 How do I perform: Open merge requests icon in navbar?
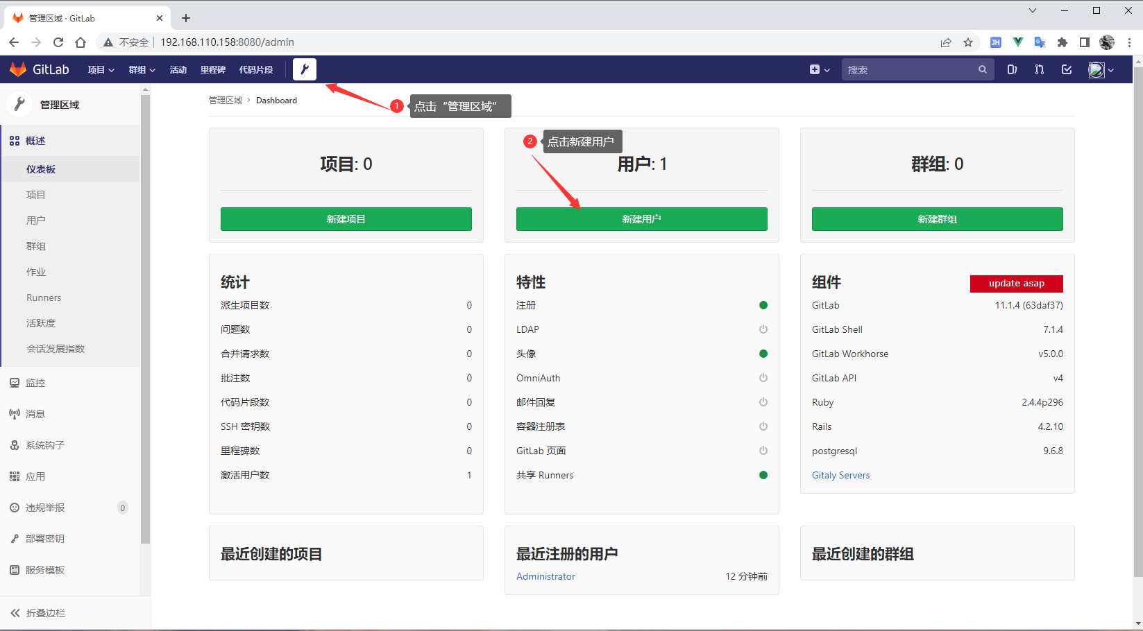(1039, 69)
